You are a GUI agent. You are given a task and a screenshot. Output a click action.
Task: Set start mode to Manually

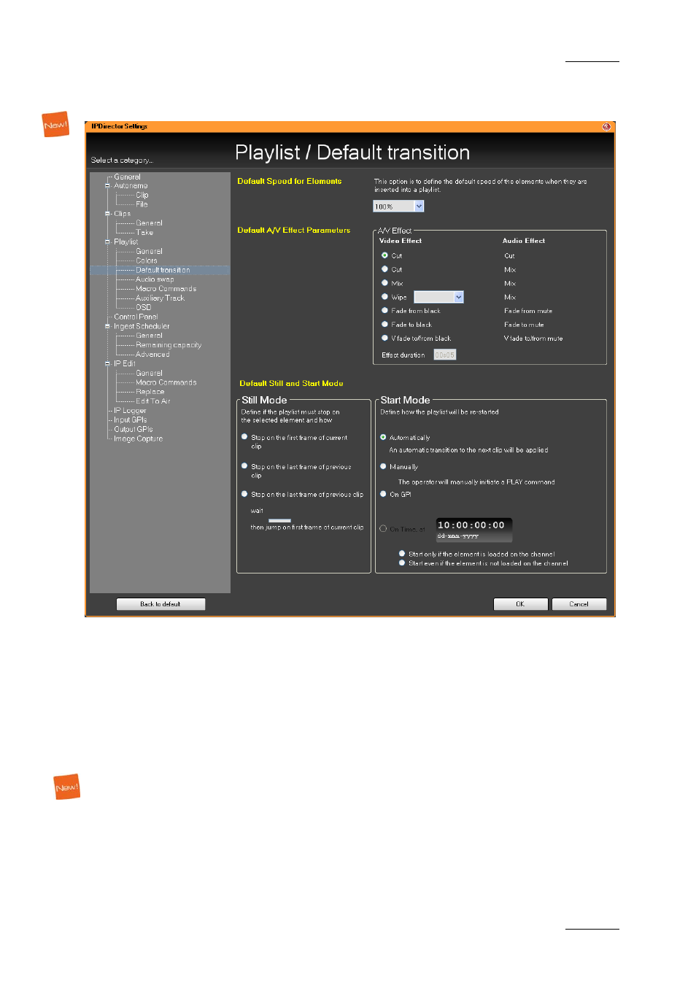point(383,466)
